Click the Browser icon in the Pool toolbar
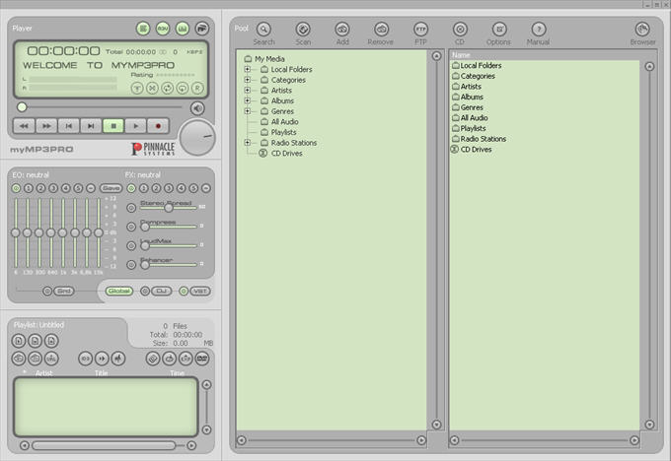 [642, 29]
